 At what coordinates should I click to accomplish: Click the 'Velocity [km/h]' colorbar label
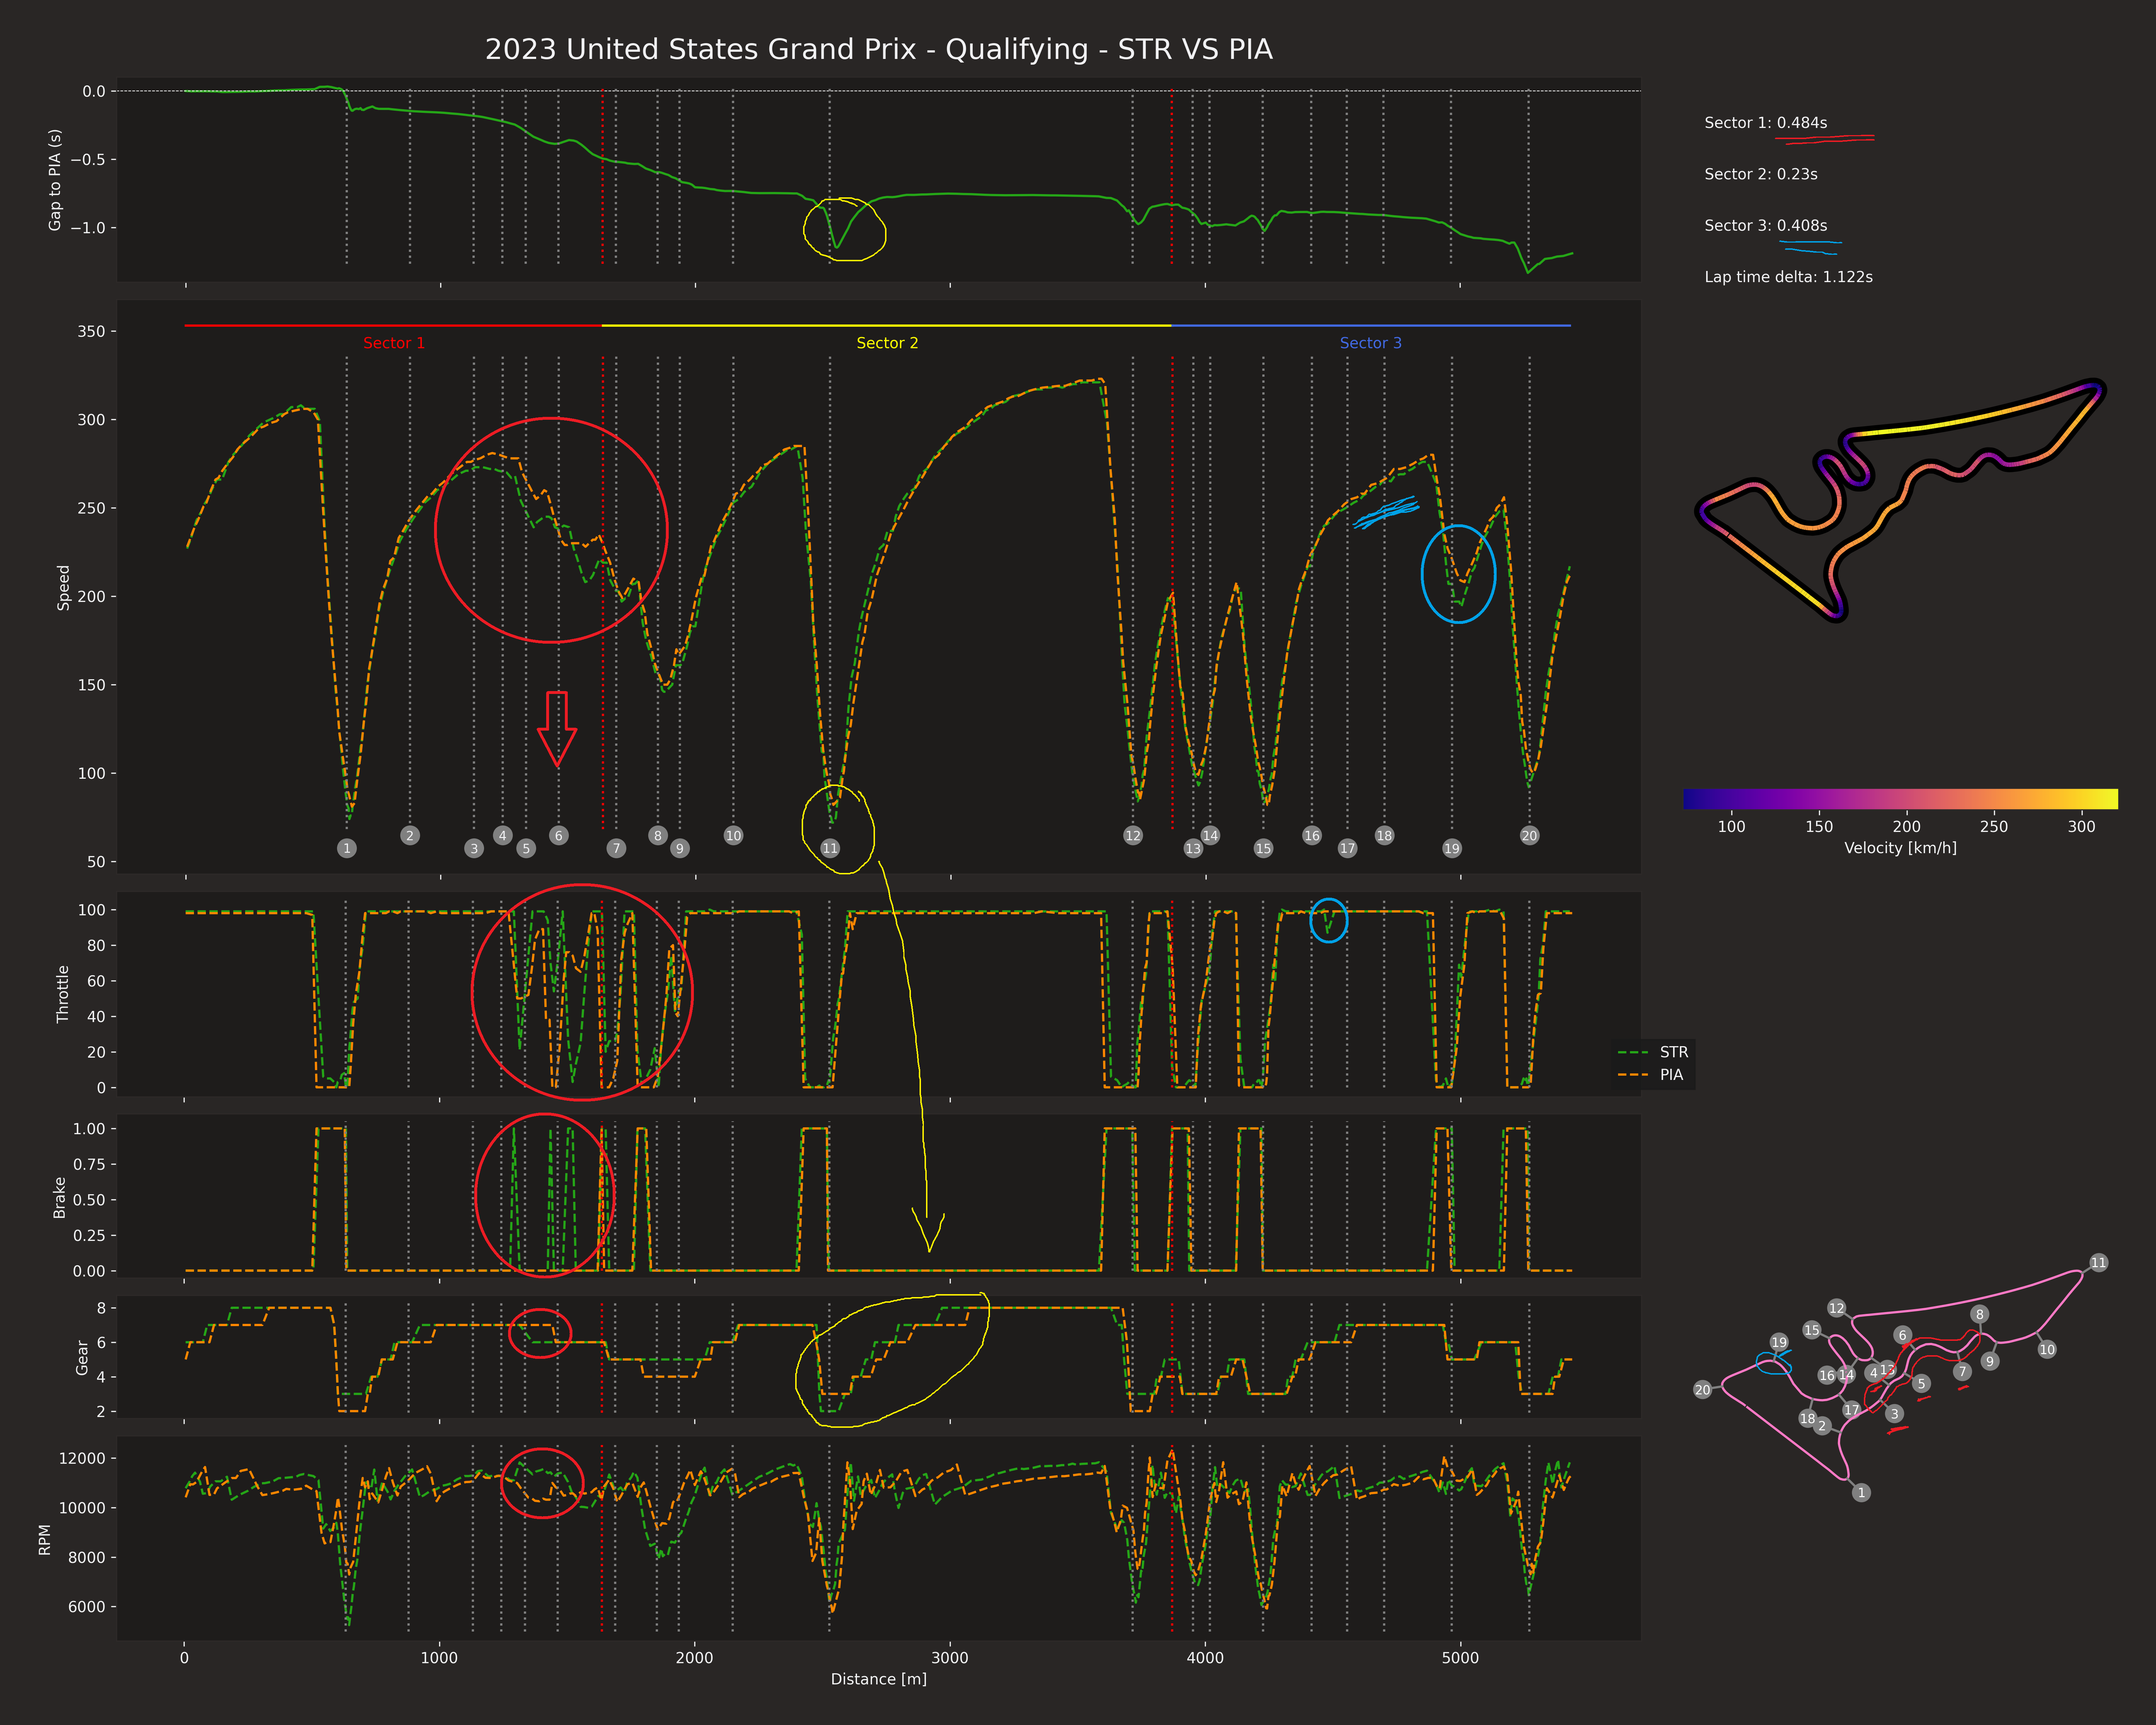click(x=1900, y=848)
